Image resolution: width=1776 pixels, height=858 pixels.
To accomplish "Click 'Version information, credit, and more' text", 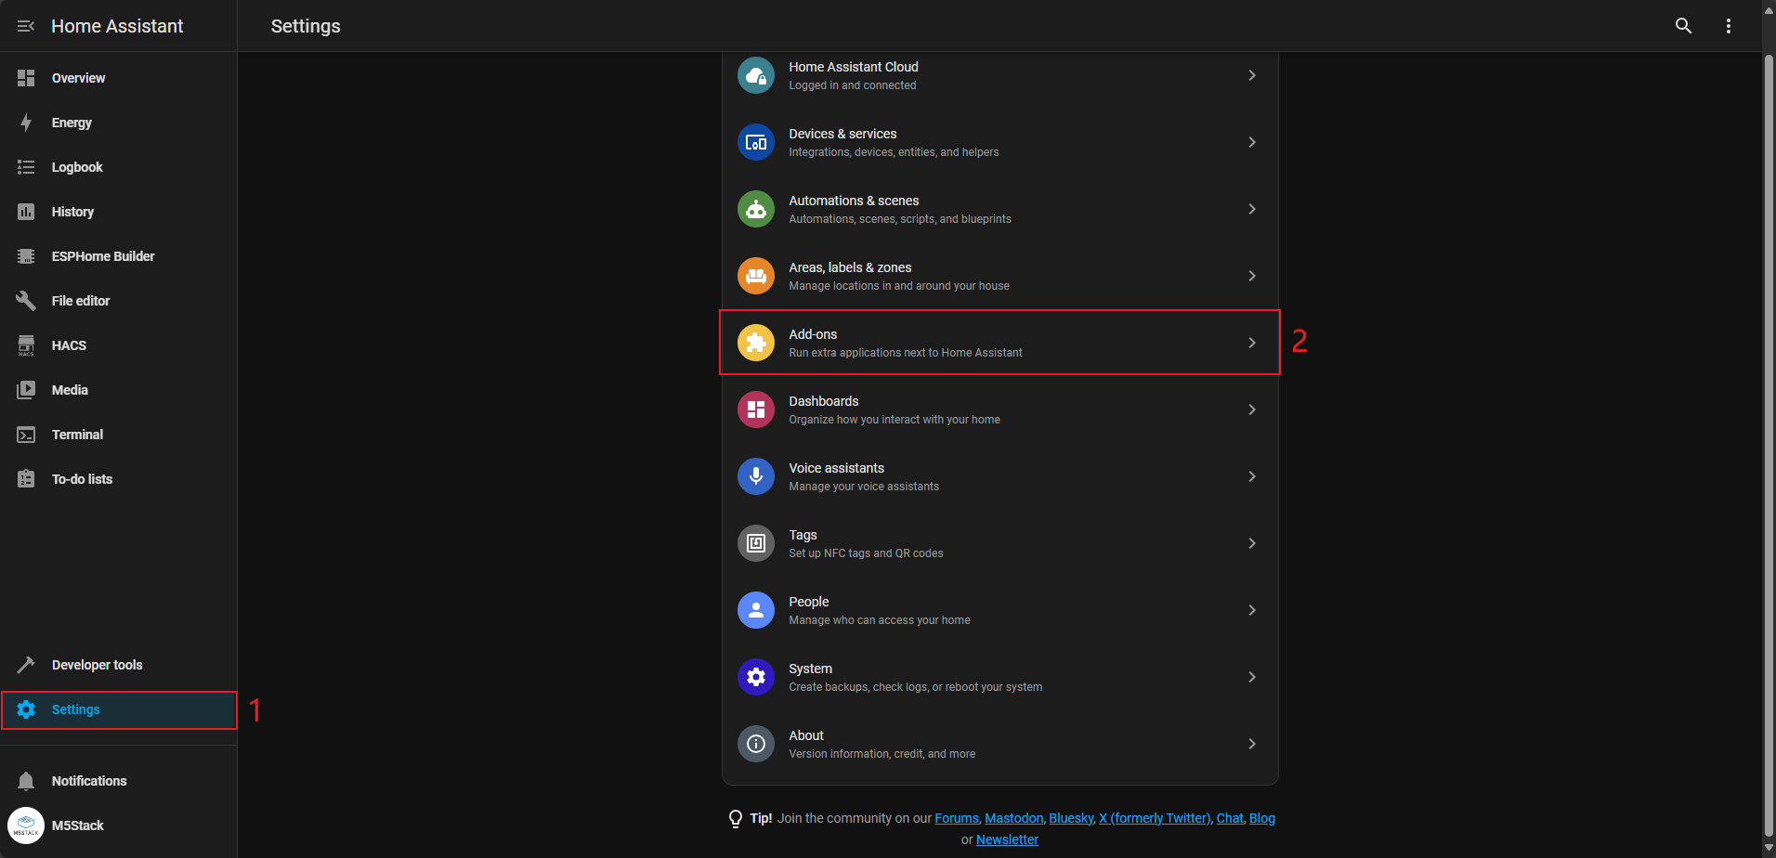I will click(x=882, y=754).
